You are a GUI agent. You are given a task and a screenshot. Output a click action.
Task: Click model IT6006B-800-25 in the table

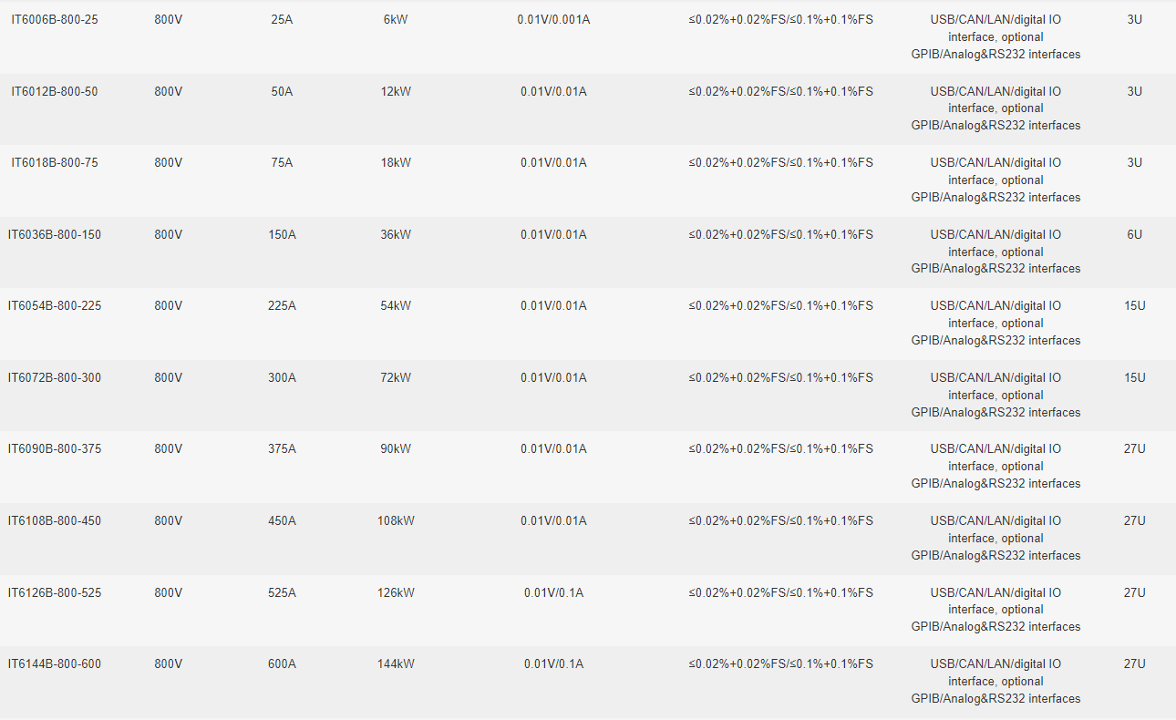55,19
